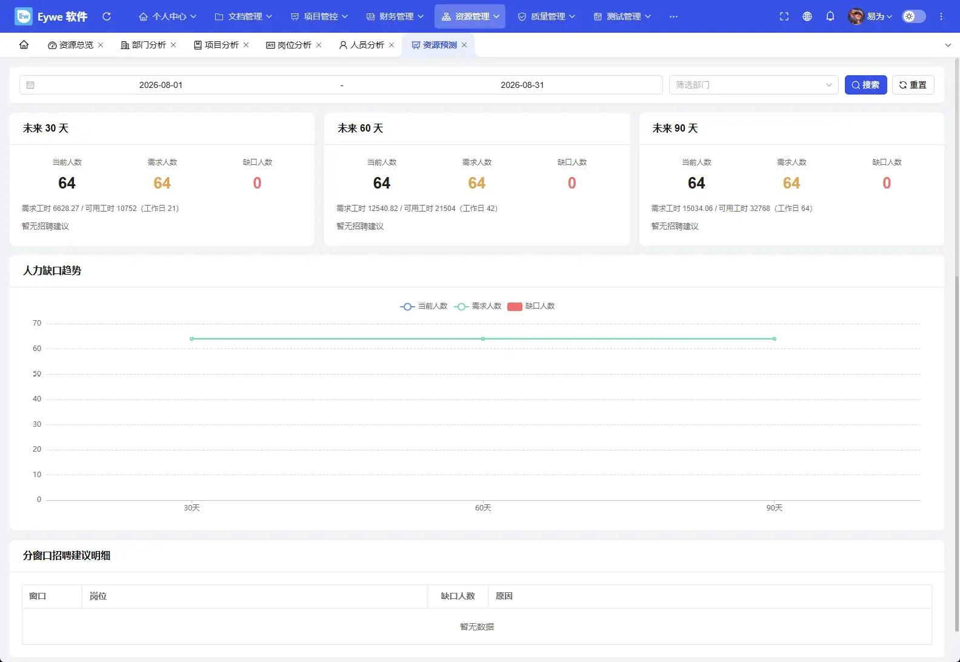Click 需求工时 6628.27 text
The height and width of the screenshot is (662, 960).
(x=50, y=209)
